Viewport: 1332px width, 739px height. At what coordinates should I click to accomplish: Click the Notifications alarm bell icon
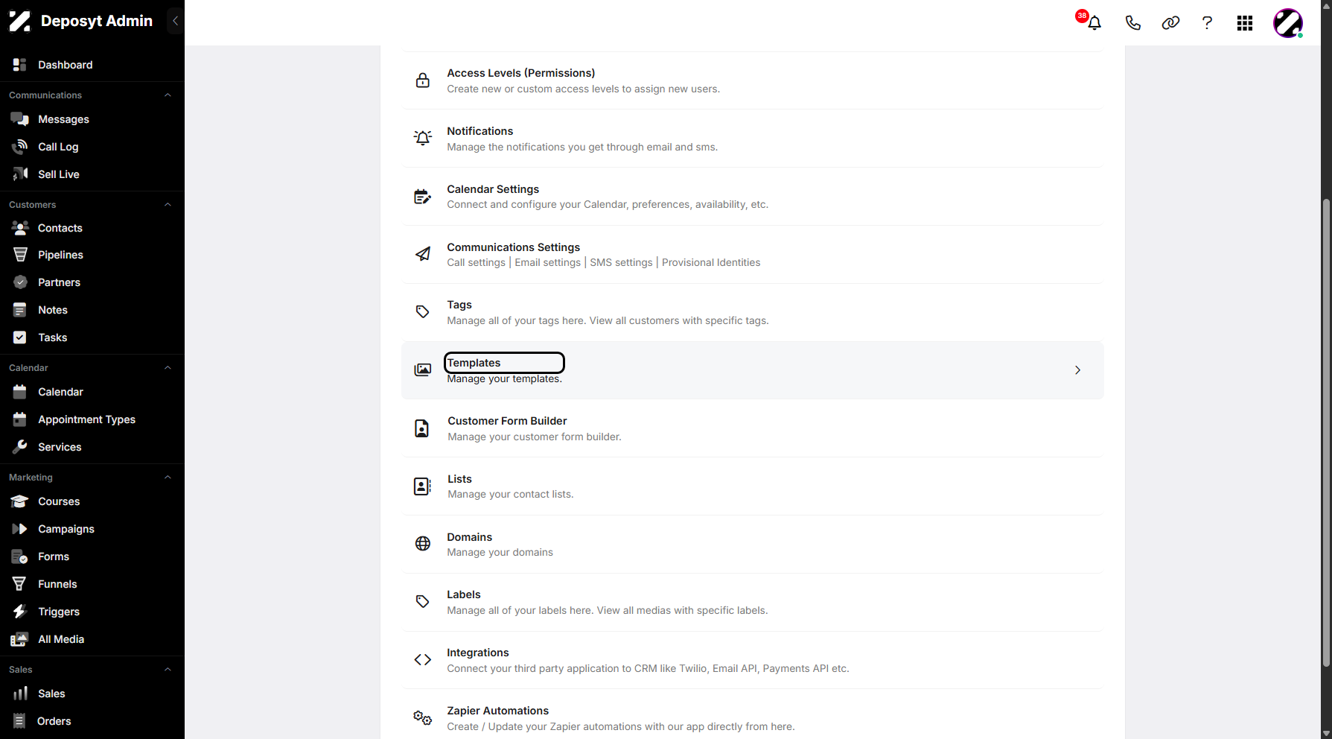(x=423, y=139)
